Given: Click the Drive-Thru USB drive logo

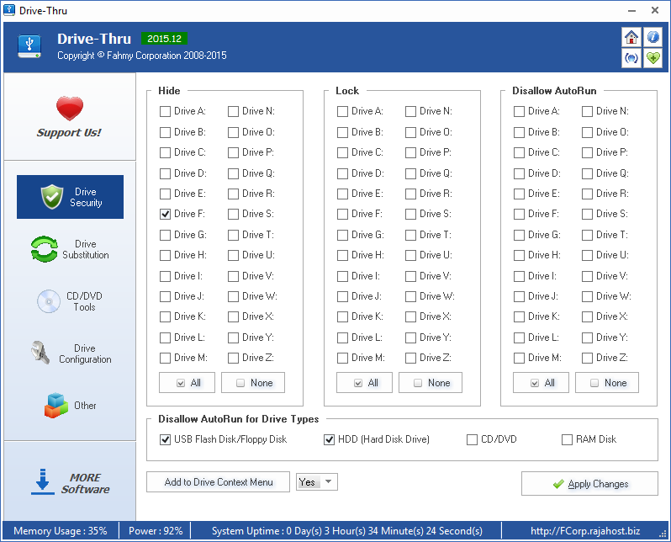Looking at the screenshot, I should tap(29, 46).
